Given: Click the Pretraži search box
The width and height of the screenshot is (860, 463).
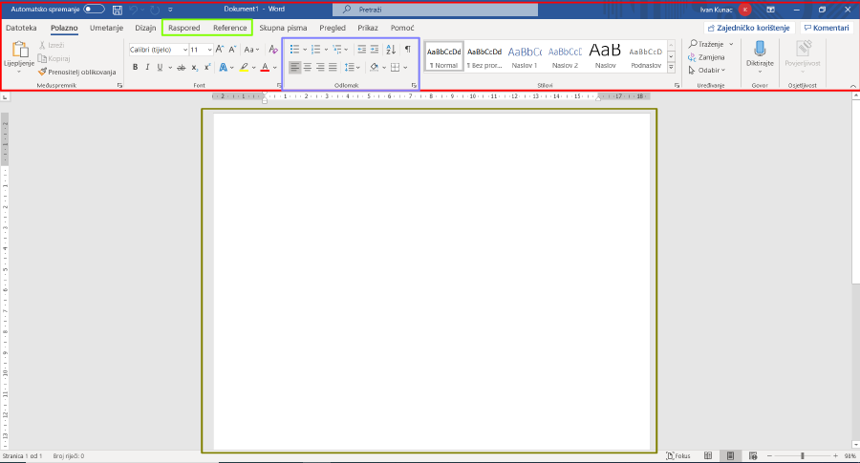Looking at the screenshot, I should click(430, 9).
